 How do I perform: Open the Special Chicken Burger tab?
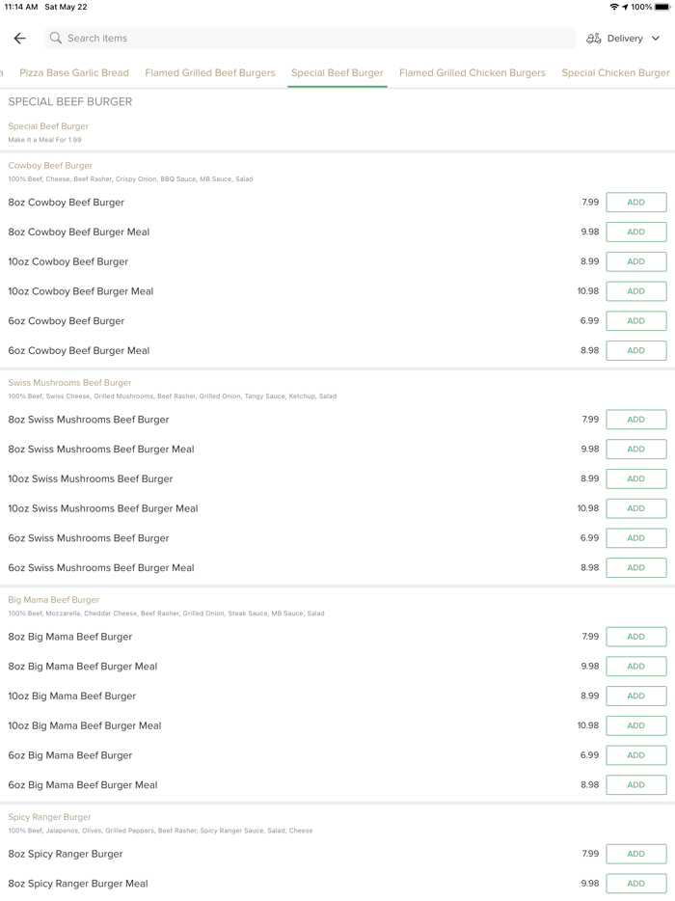click(x=615, y=72)
